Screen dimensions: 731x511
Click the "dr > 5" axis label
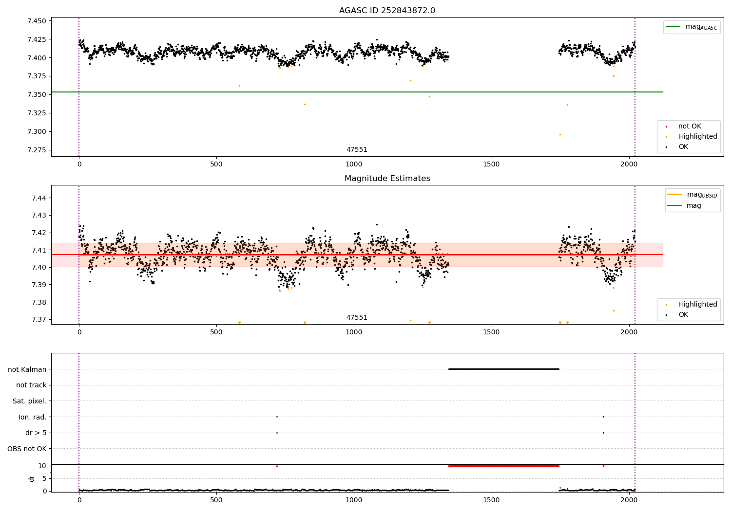pyautogui.click(x=36, y=433)
